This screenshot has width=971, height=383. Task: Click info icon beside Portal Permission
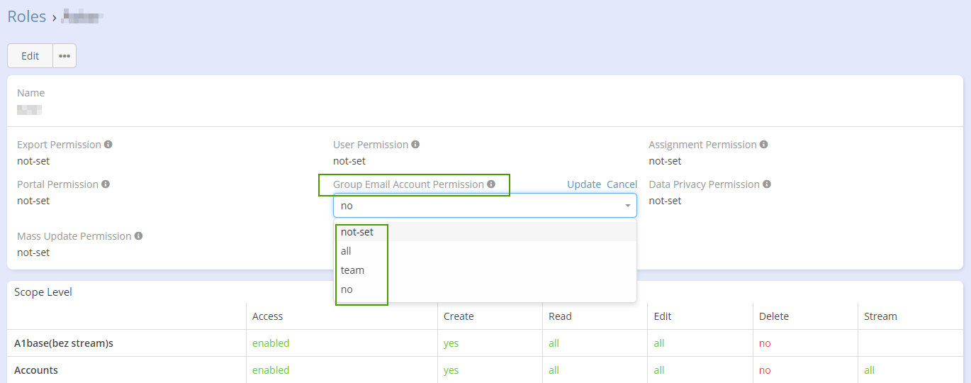click(105, 184)
